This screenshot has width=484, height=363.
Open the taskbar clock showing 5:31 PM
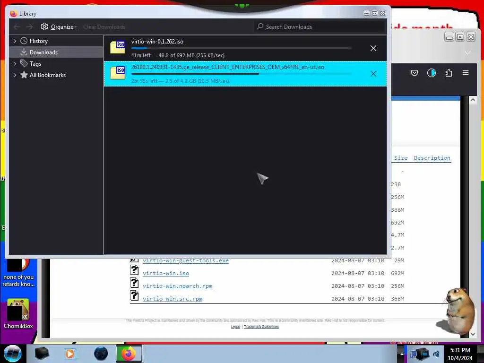(x=460, y=354)
